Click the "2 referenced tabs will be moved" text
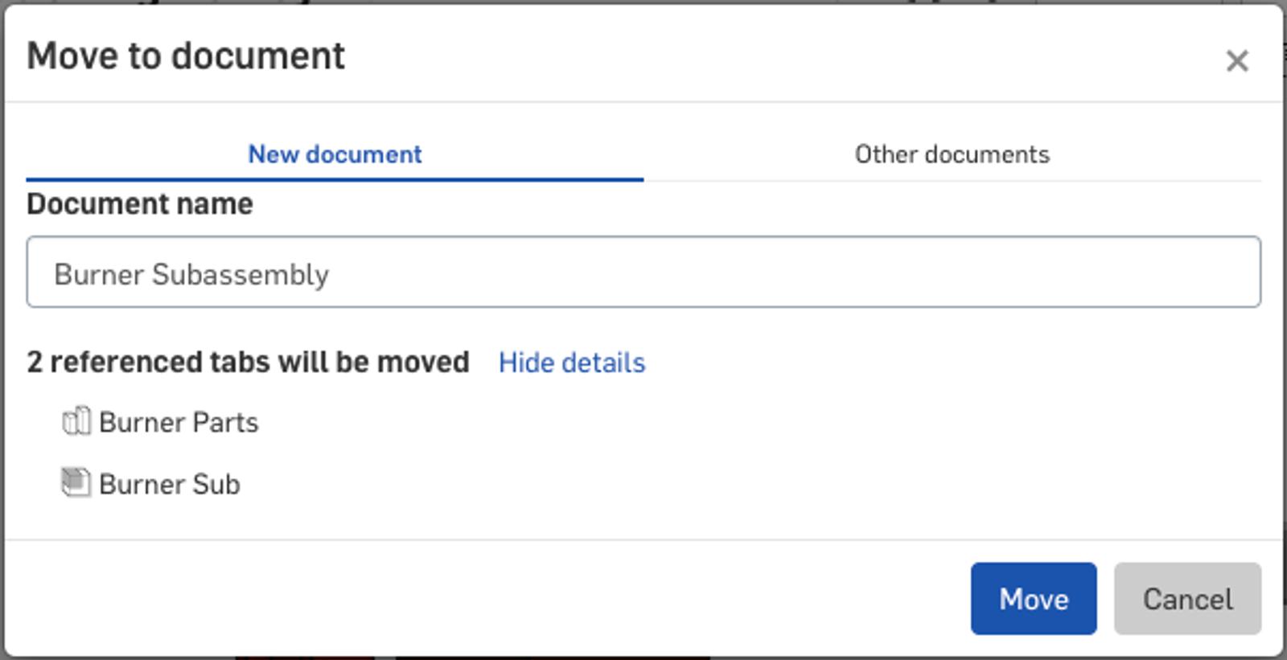This screenshot has width=1287, height=660. (x=248, y=363)
